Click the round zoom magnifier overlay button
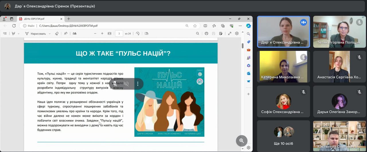 point(241,141)
